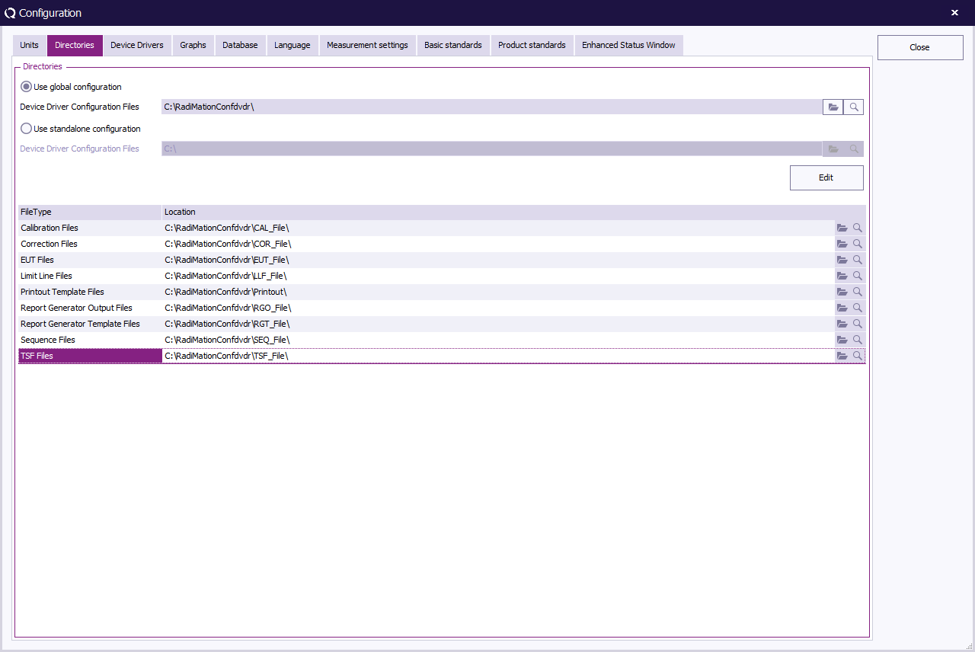
Task: Click the COR_File location path
Action: [x=228, y=244]
